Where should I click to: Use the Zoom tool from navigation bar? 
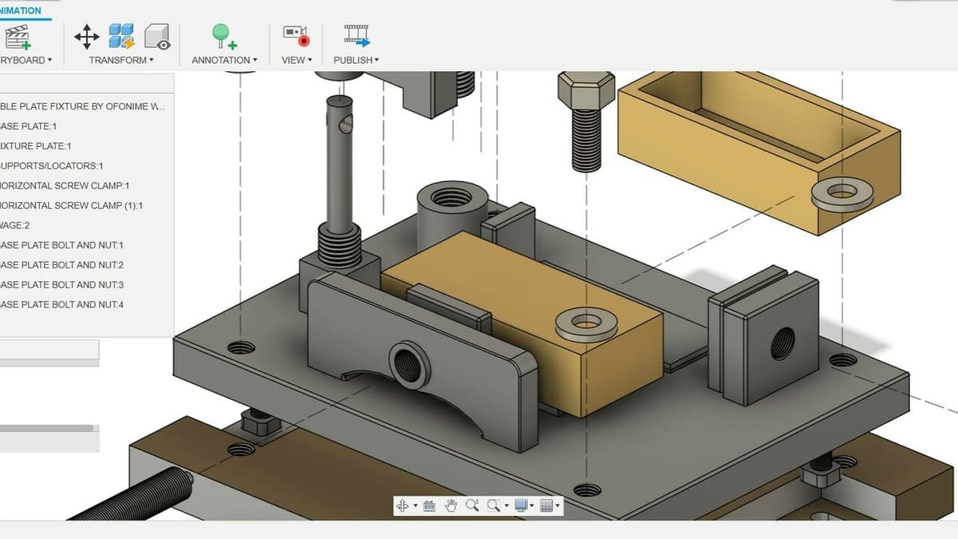[x=472, y=505]
